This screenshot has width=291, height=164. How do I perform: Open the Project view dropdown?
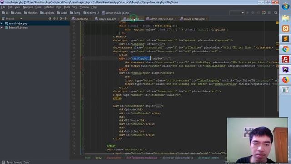[21, 19]
